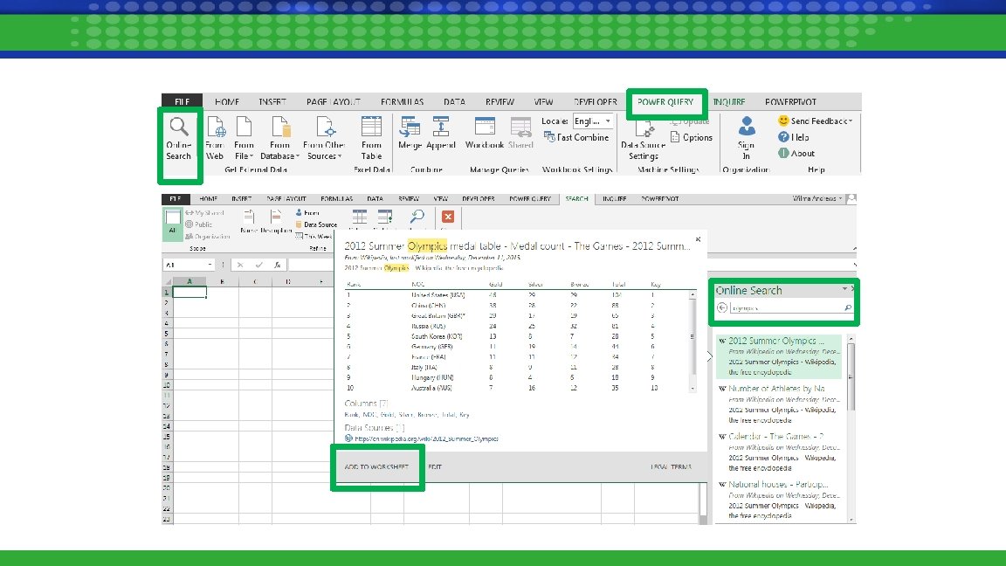This screenshot has width=1006, height=566.
Task: Switch to the FORMULAS tab in the top ribbon
Action: tap(403, 102)
